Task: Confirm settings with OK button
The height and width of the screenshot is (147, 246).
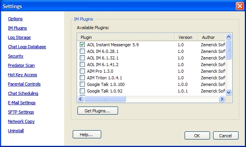Action: pyautogui.click(x=197, y=136)
